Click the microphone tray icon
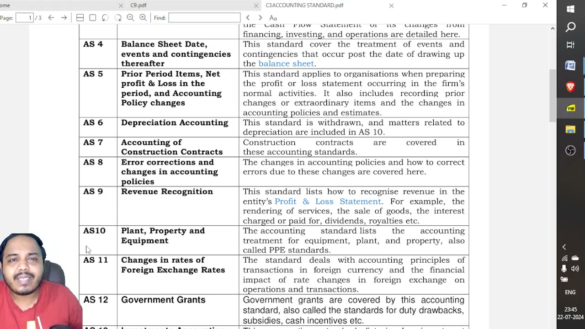Screen dimensions: 585x329 click(565, 269)
